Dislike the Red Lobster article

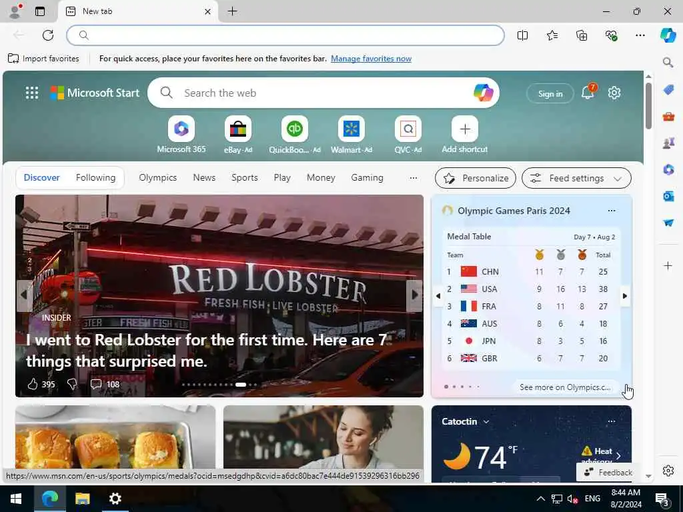tap(72, 384)
